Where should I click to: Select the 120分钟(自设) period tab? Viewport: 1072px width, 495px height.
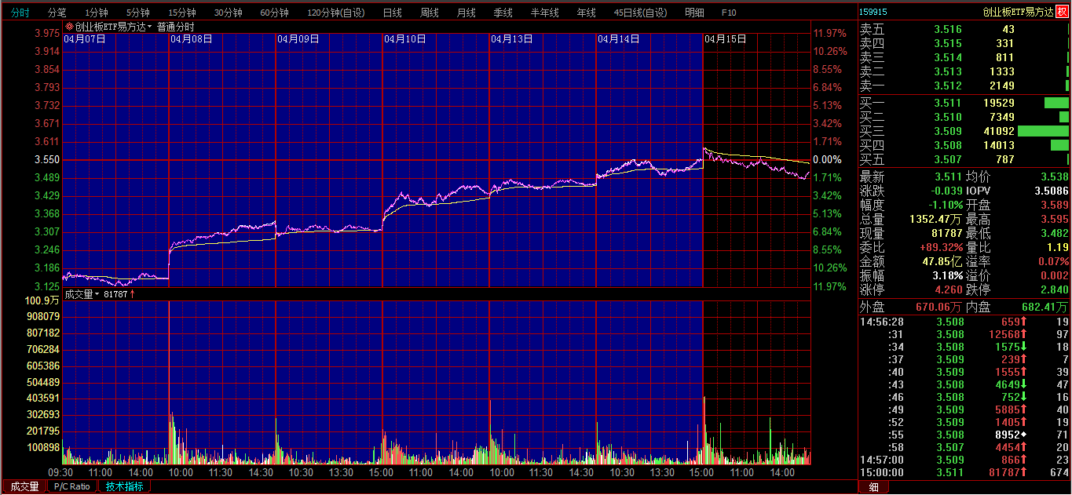335,13
